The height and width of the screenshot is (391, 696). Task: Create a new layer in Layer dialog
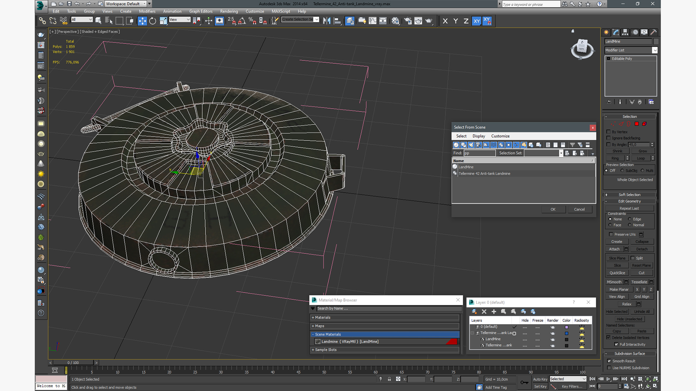[x=474, y=311]
